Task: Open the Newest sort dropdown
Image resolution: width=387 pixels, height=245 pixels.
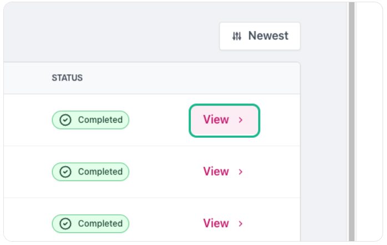Action: click(x=259, y=36)
